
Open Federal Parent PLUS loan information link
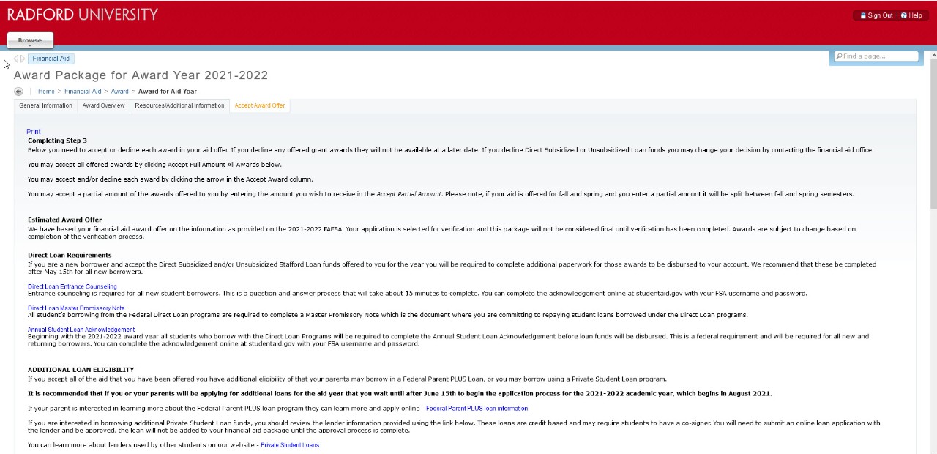point(477,409)
